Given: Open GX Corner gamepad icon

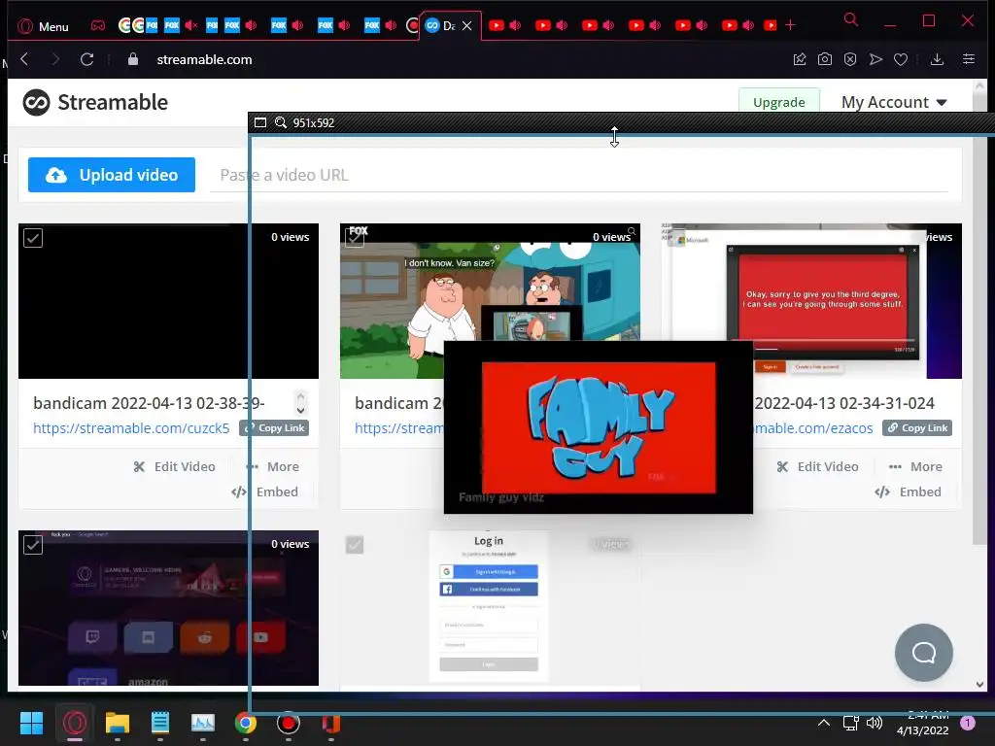Looking at the screenshot, I should [x=98, y=26].
